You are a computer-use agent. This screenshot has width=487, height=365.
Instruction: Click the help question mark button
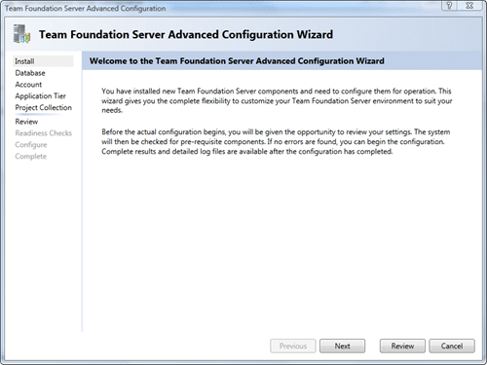[x=449, y=6]
